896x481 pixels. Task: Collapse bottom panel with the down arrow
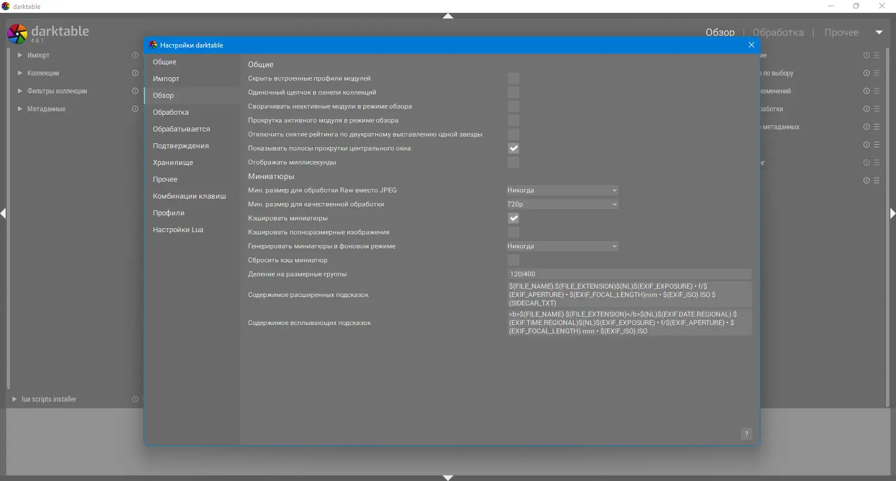pyautogui.click(x=448, y=478)
